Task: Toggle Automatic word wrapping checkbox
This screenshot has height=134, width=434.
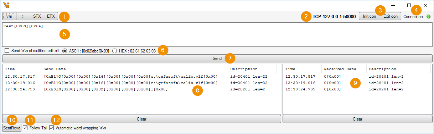Action: point(52,128)
